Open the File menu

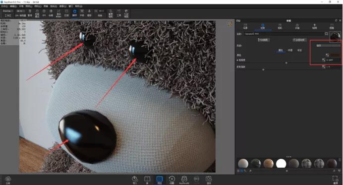coord(4,6)
